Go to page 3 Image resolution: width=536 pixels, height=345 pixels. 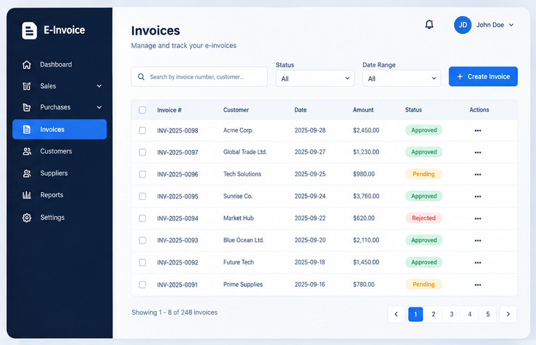point(451,314)
